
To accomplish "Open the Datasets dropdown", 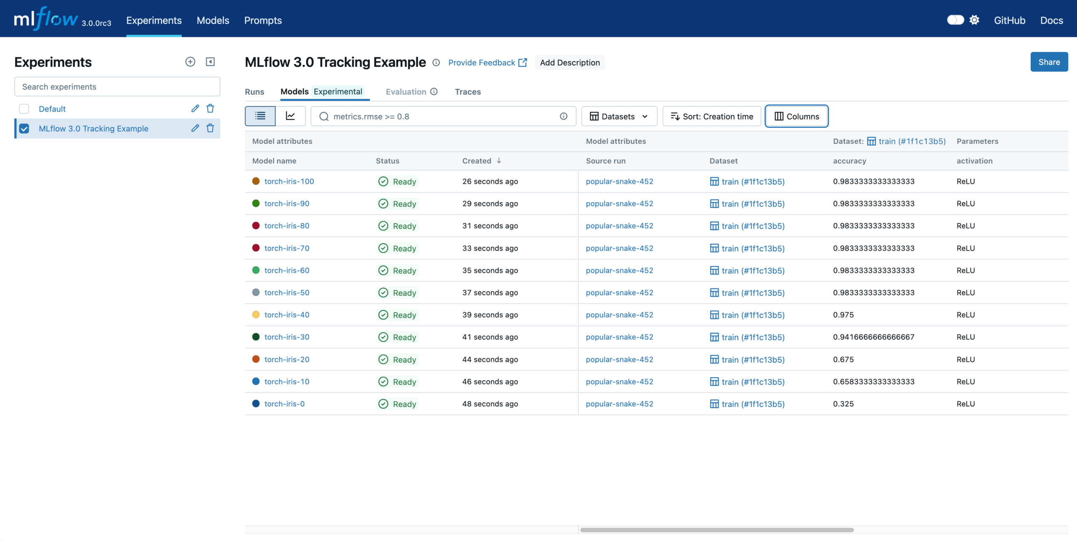I will pos(619,116).
